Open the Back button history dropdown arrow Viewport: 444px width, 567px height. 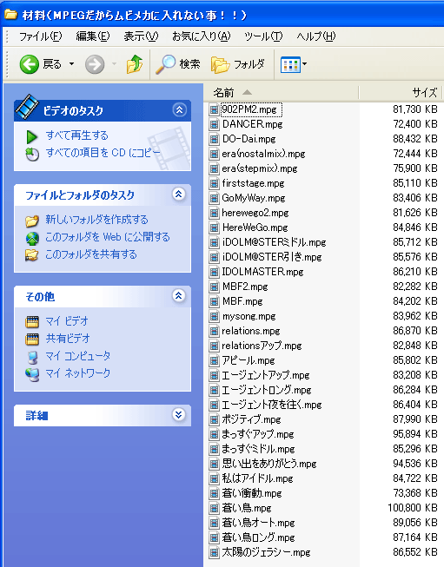click(x=71, y=64)
